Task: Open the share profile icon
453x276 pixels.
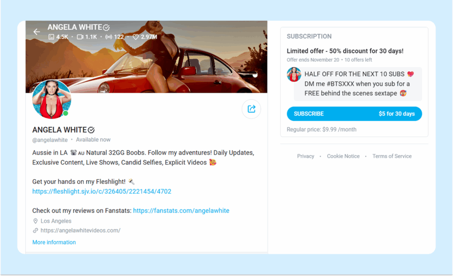Action: pyautogui.click(x=251, y=109)
